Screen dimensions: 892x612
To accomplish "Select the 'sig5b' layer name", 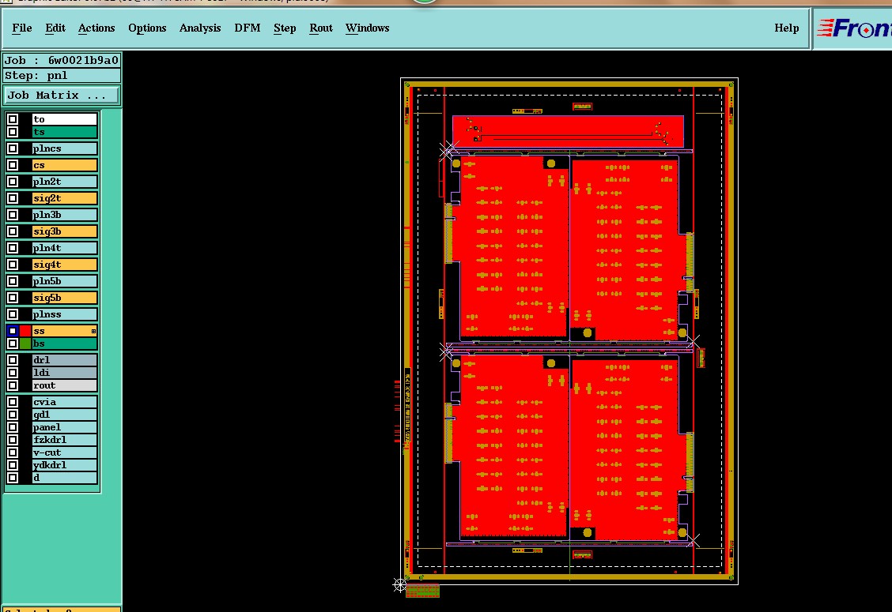I will pos(64,297).
